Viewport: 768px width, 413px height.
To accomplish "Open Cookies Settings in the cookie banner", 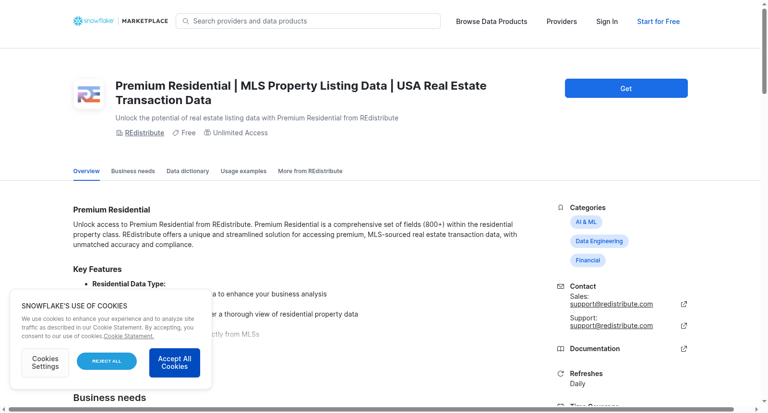I will click(45, 363).
